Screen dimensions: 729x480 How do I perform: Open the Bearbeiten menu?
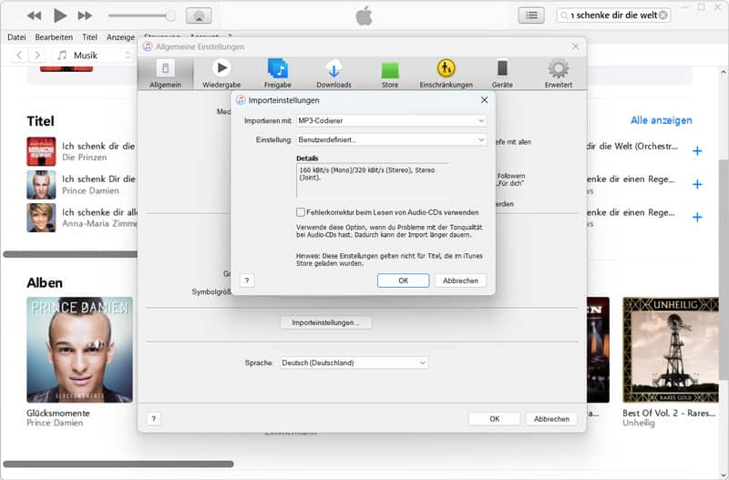tap(54, 37)
